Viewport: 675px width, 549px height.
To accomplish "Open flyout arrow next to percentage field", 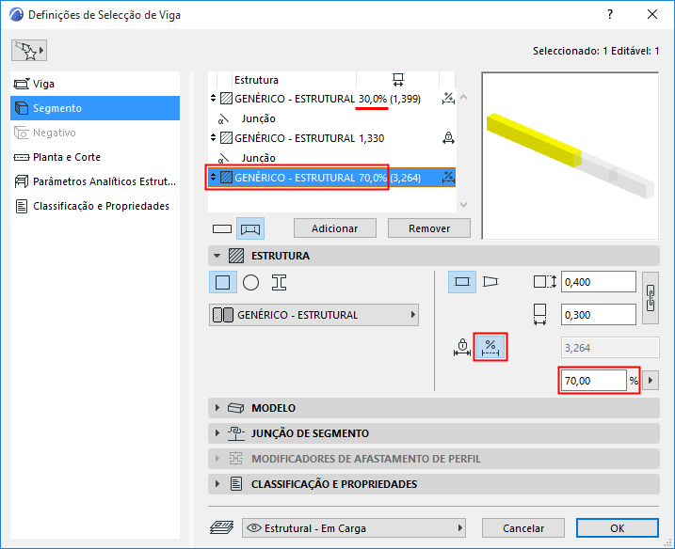I will (x=651, y=381).
